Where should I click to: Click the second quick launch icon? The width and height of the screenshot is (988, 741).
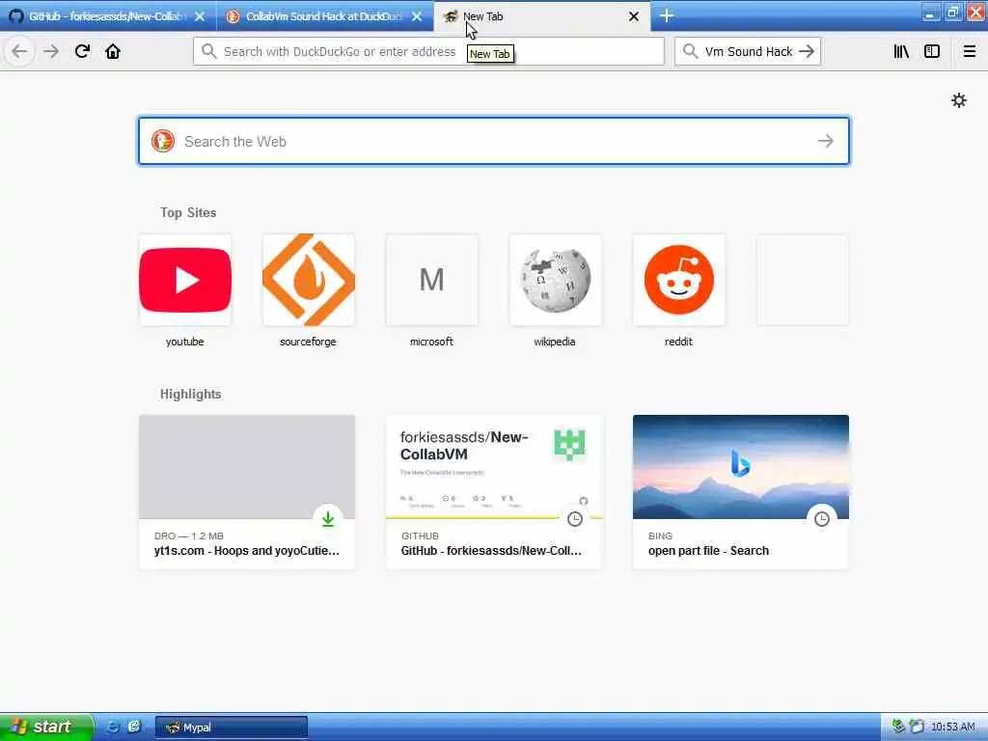[134, 727]
